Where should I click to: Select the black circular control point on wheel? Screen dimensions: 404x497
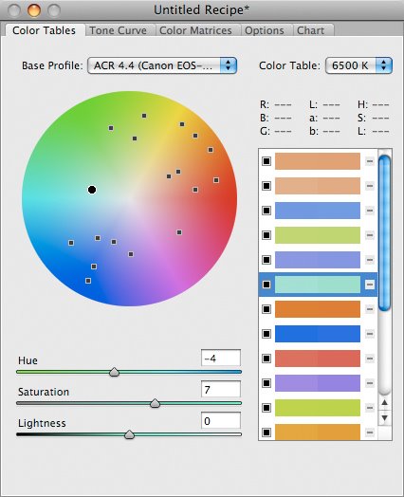point(92,190)
